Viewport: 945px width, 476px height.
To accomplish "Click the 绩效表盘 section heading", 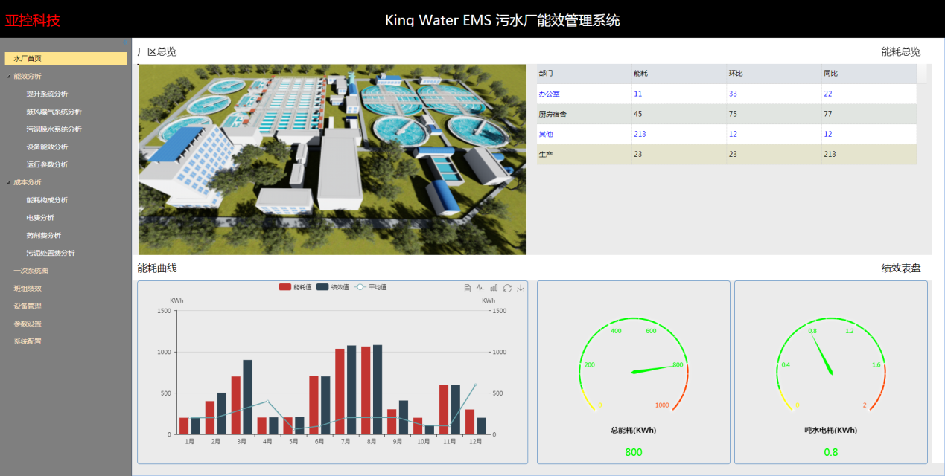I will tap(901, 268).
